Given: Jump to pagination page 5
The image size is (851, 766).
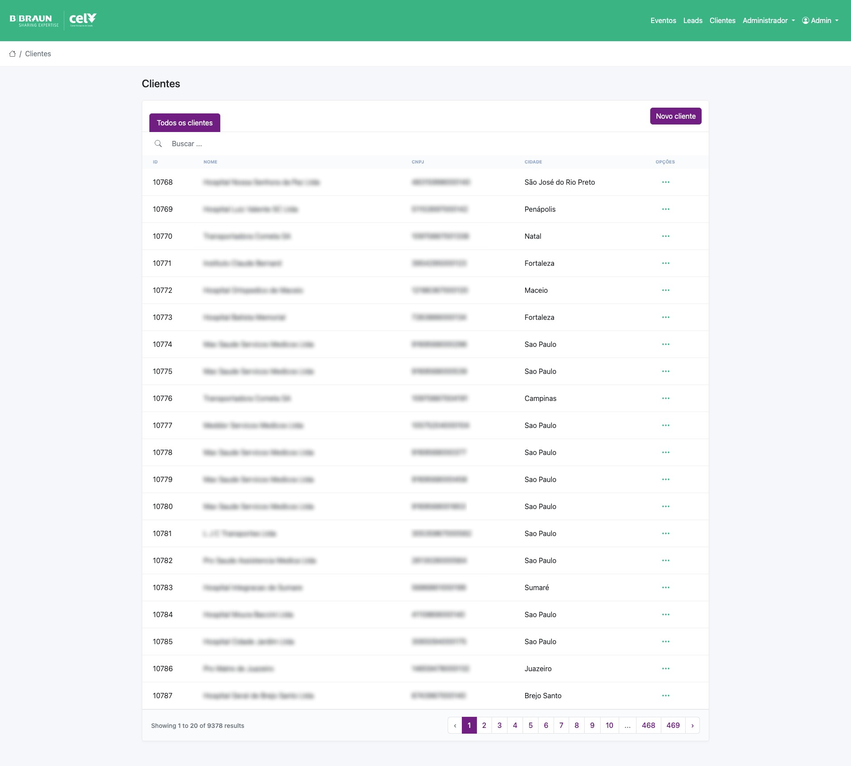Looking at the screenshot, I should point(531,725).
